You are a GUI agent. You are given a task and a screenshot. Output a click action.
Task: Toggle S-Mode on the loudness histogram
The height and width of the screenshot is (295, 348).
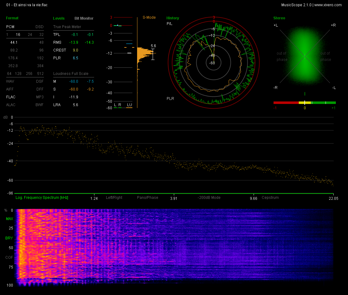click(x=149, y=17)
